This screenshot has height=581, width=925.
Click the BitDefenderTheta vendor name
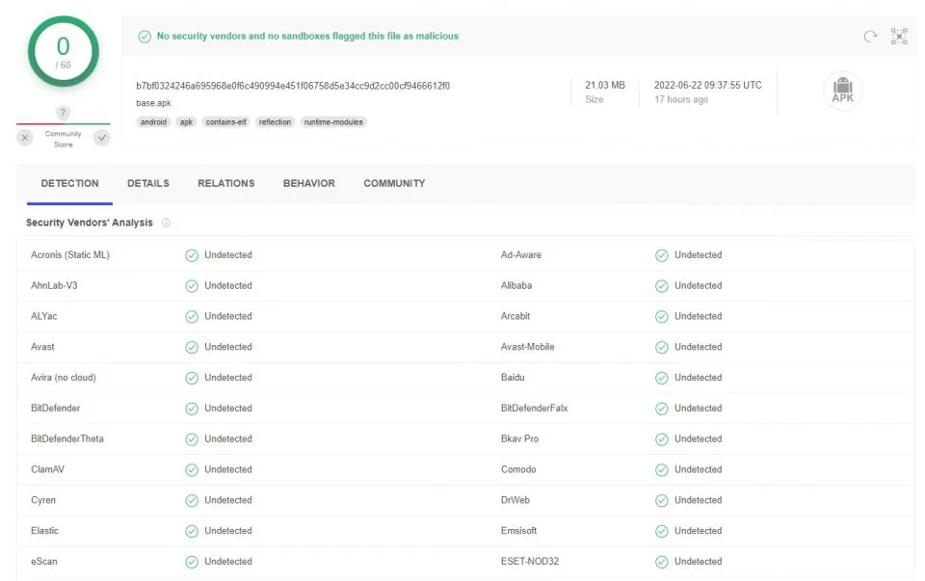point(67,439)
